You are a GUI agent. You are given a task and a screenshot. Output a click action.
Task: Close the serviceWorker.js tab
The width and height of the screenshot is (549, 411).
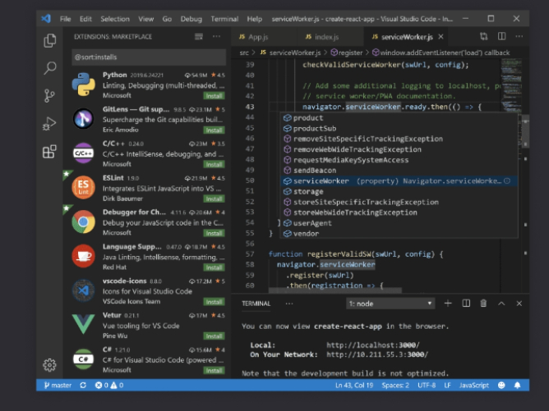[441, 36]
